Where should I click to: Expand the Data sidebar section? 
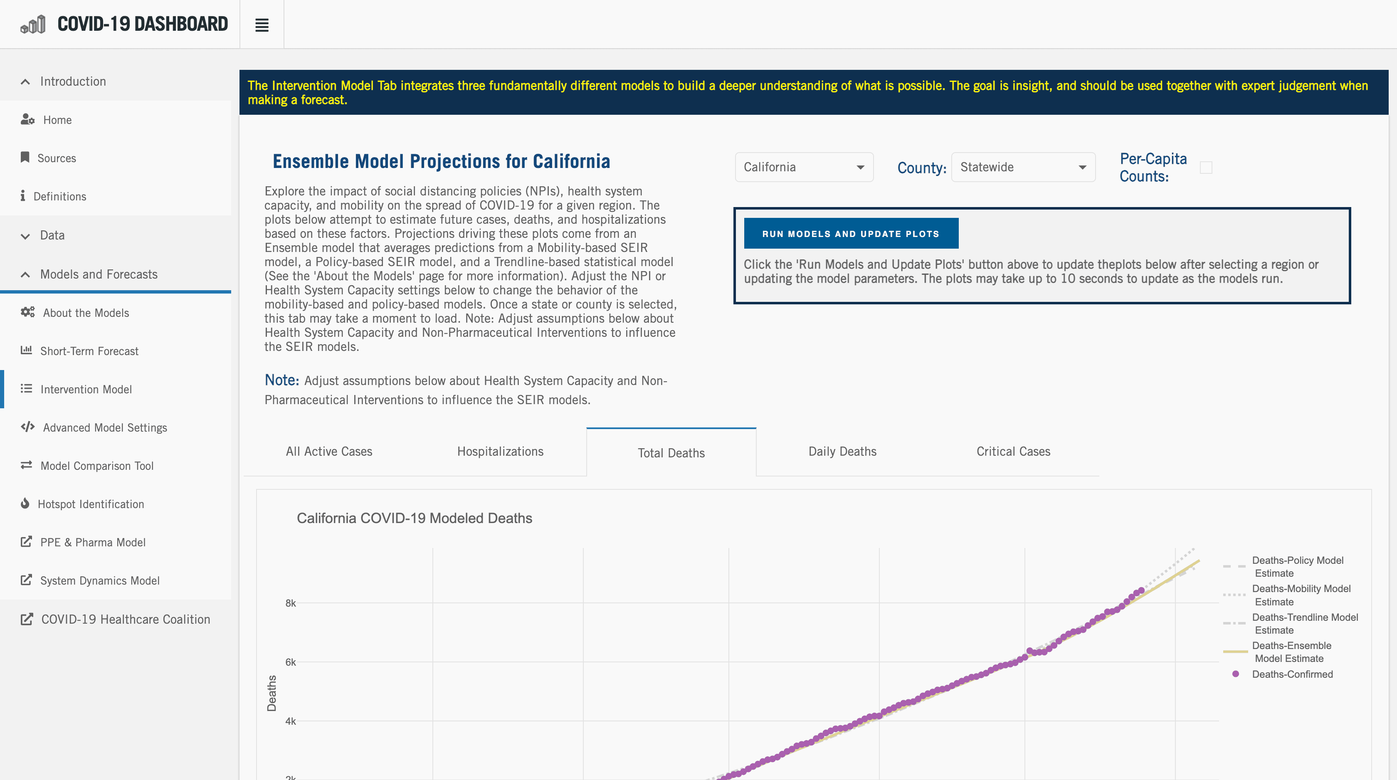pyautogui.click(x=52, y=235)
